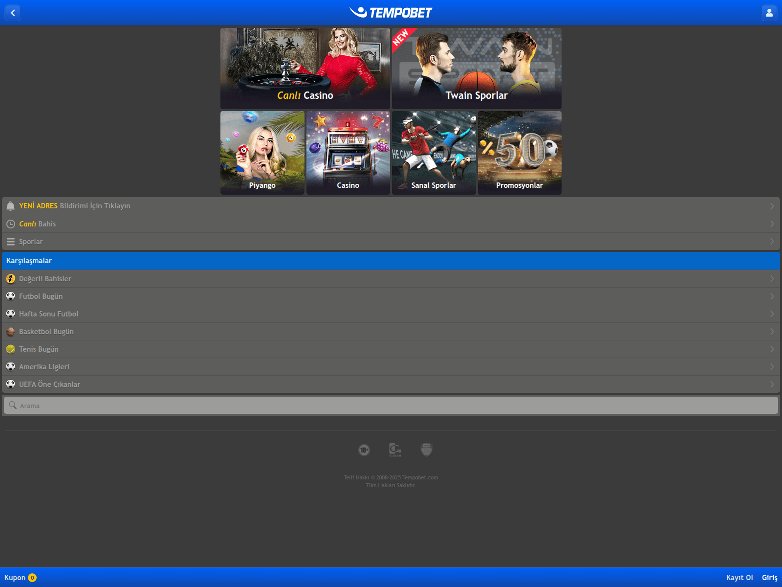The width and height of the screenshot is (782, 587).
Task: Open the user account icon
Action: click(769, 13)
